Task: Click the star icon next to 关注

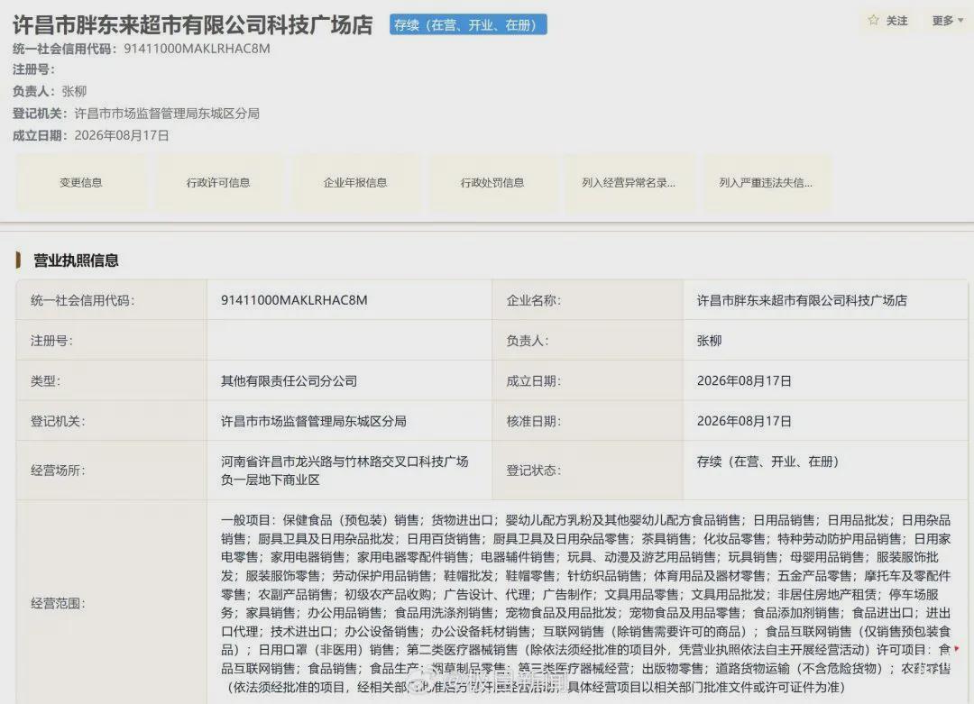Action: tap(873, 21)
